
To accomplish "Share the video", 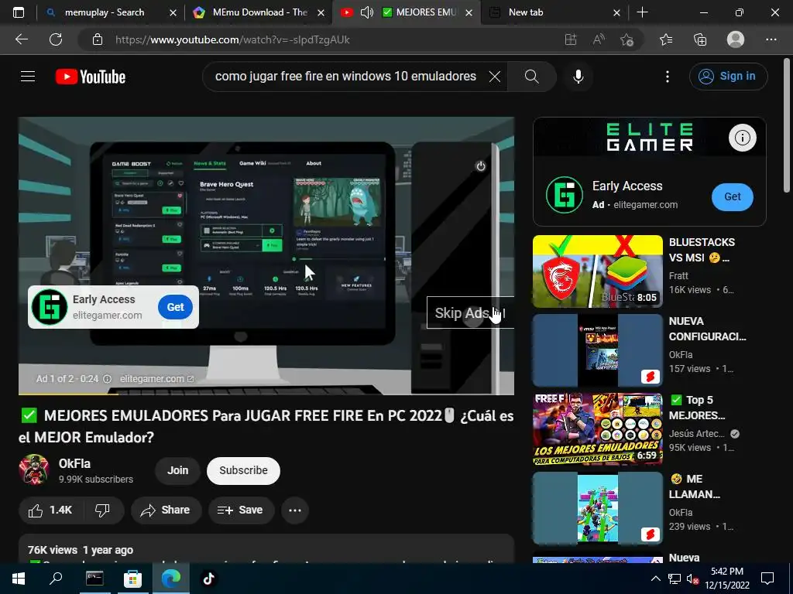I will tap(166, 510).
